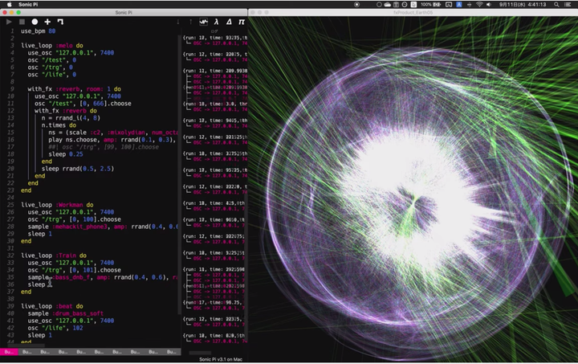
Task: Open preferences via the pi icon
Action: coord(242,22)
